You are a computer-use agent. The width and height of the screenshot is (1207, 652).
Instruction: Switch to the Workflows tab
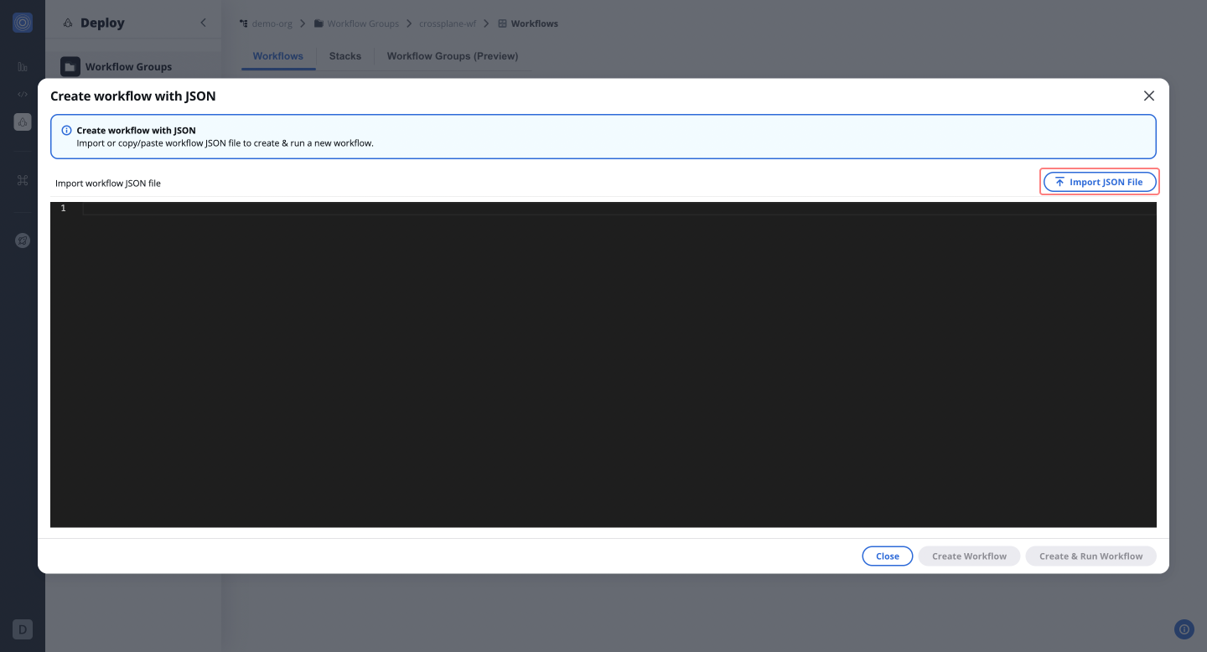[277, 56]
